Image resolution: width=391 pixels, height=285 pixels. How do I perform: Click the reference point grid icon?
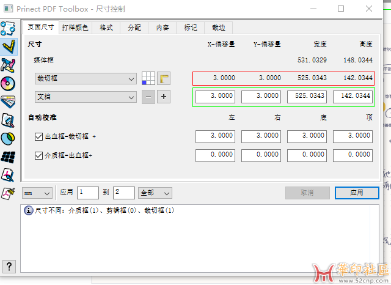[x=148, y=78]
